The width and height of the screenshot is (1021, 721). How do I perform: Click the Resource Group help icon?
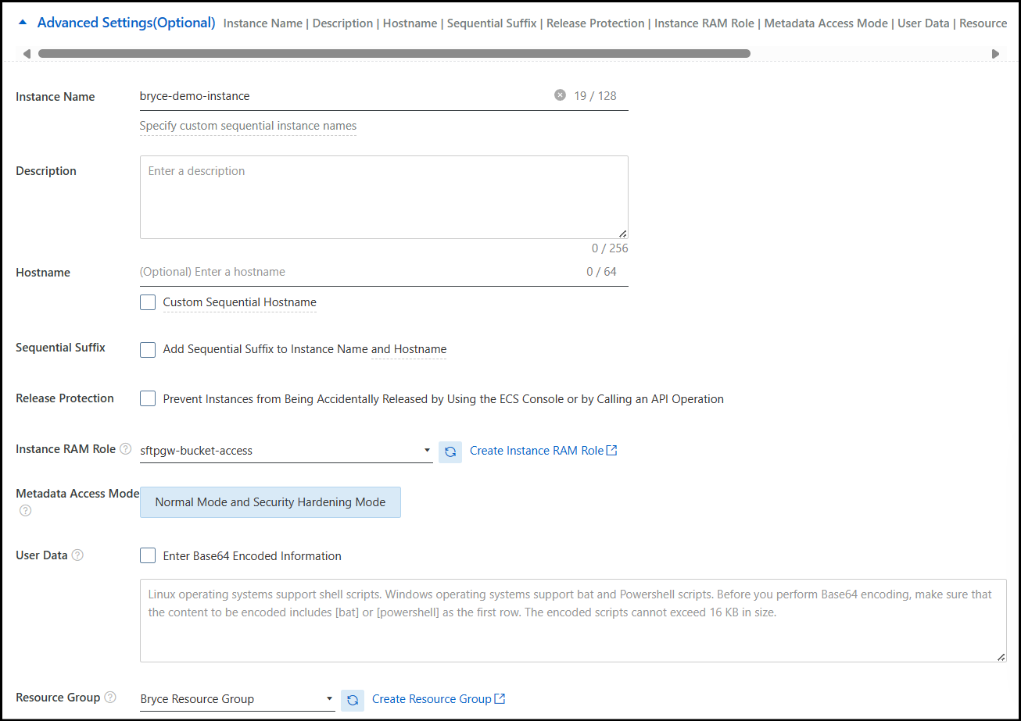pos(110,698)
